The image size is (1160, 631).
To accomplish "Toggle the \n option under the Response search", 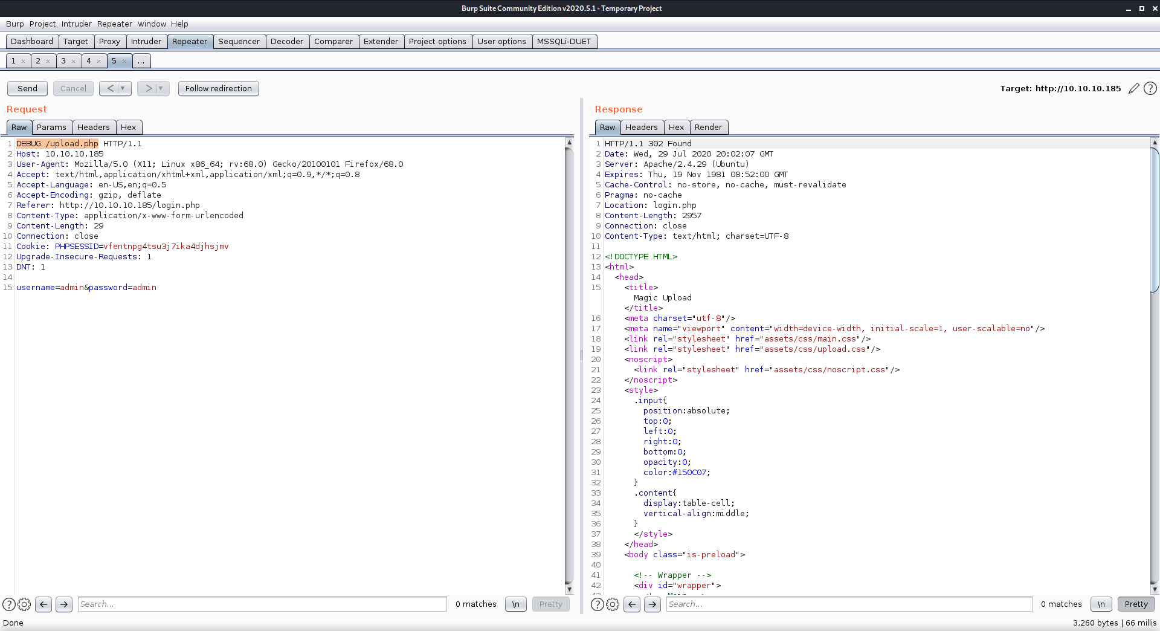I will (x=1101, y=604).
